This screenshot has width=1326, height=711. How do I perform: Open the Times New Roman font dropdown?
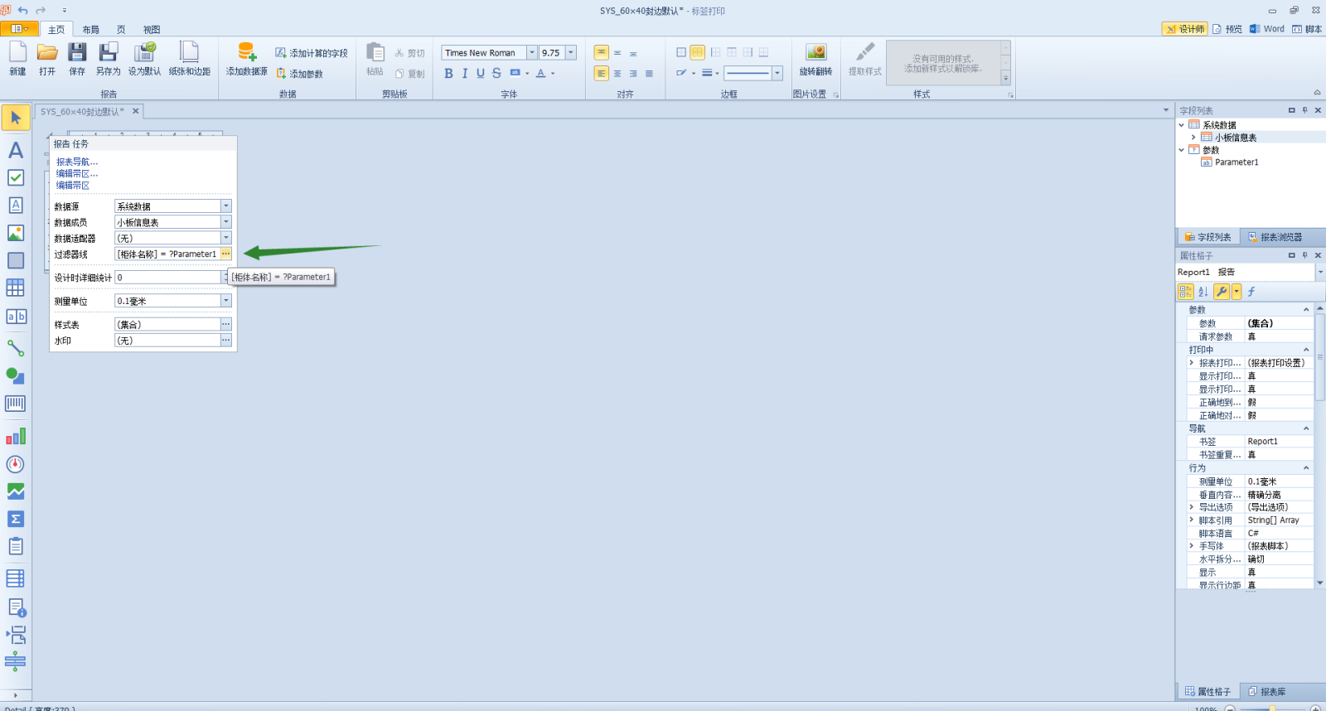(x=532, y=53)
